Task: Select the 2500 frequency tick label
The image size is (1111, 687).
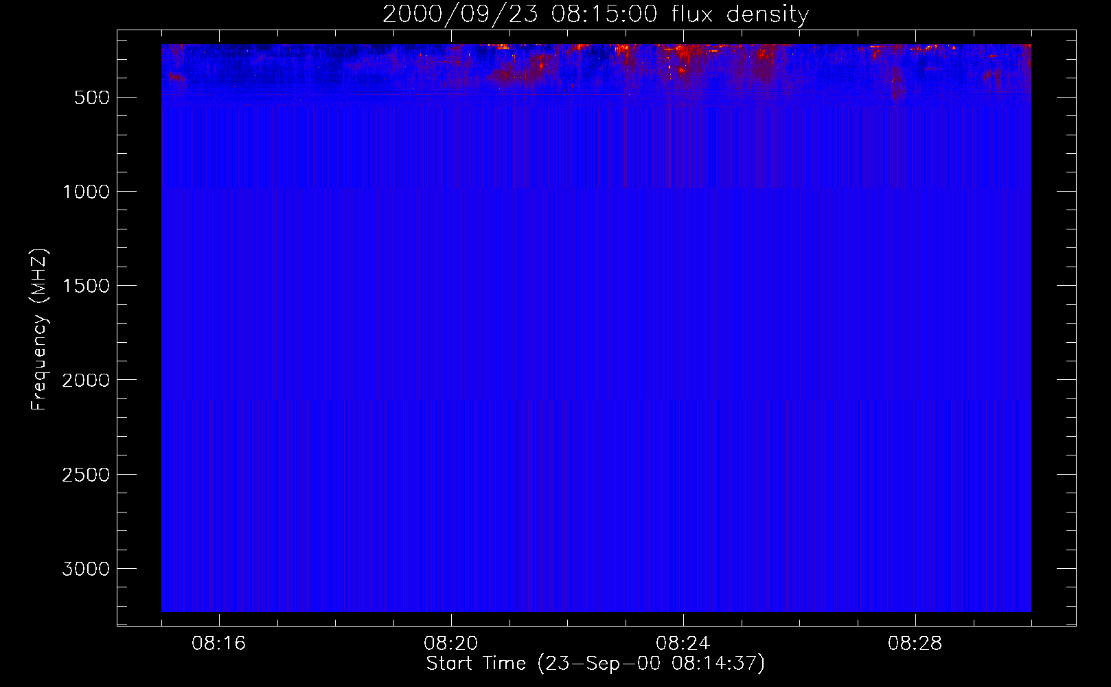Action: (86, 475)
